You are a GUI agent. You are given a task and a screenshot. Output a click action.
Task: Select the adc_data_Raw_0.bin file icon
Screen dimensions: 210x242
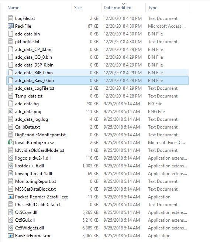coord(11,80)
